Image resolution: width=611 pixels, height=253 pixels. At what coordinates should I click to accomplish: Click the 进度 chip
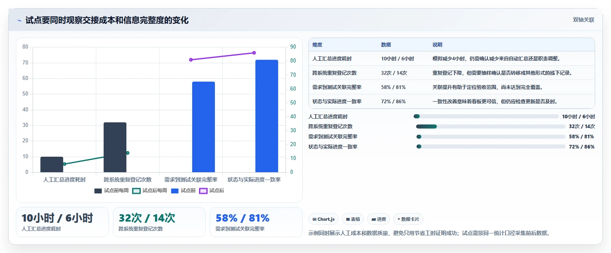(x=379, y=219)
